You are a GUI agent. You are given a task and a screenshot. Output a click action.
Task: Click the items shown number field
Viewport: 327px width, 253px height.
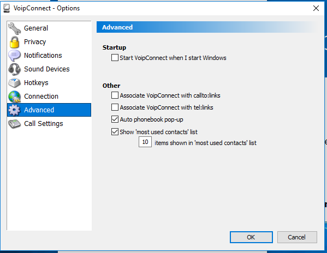145,142
